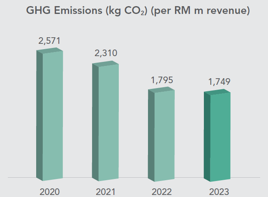
Task: Click the 1,795 data label
Action: [161, 80]
